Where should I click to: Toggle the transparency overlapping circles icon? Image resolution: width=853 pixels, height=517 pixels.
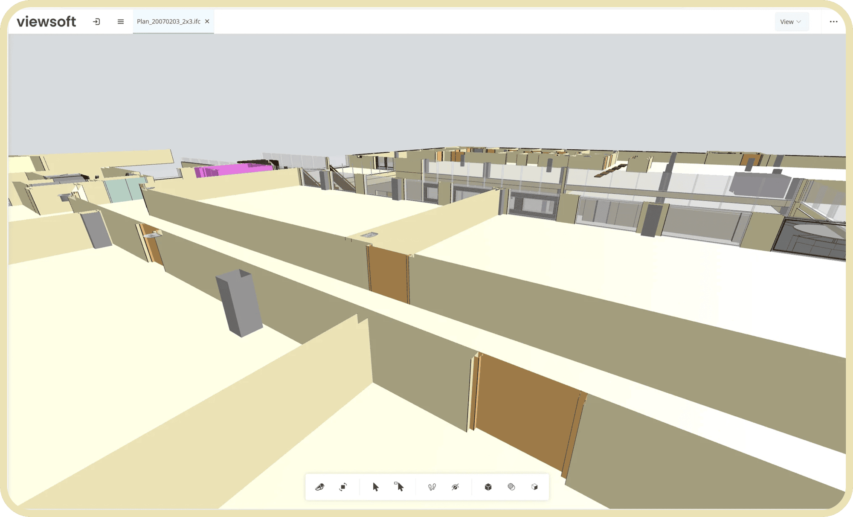[511, 487]
